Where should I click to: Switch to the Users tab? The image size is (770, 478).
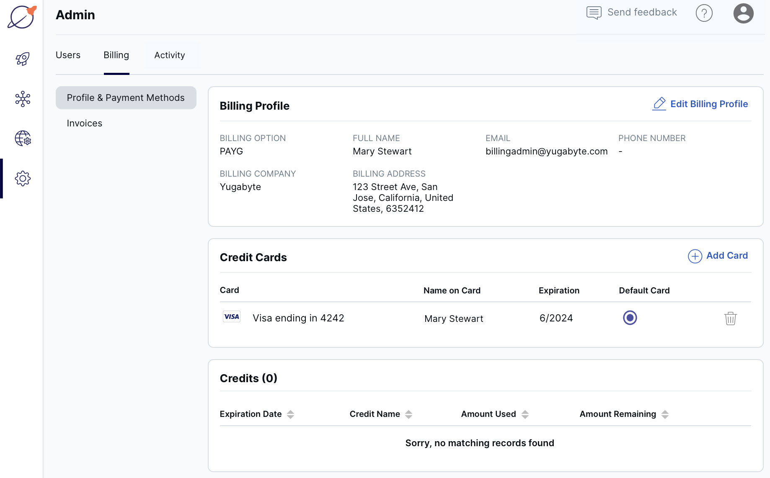tap(68, 55)
